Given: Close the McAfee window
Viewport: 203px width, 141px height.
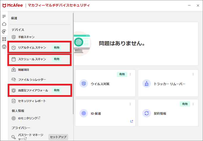Looking at the screenshot, I should [198, 5].
